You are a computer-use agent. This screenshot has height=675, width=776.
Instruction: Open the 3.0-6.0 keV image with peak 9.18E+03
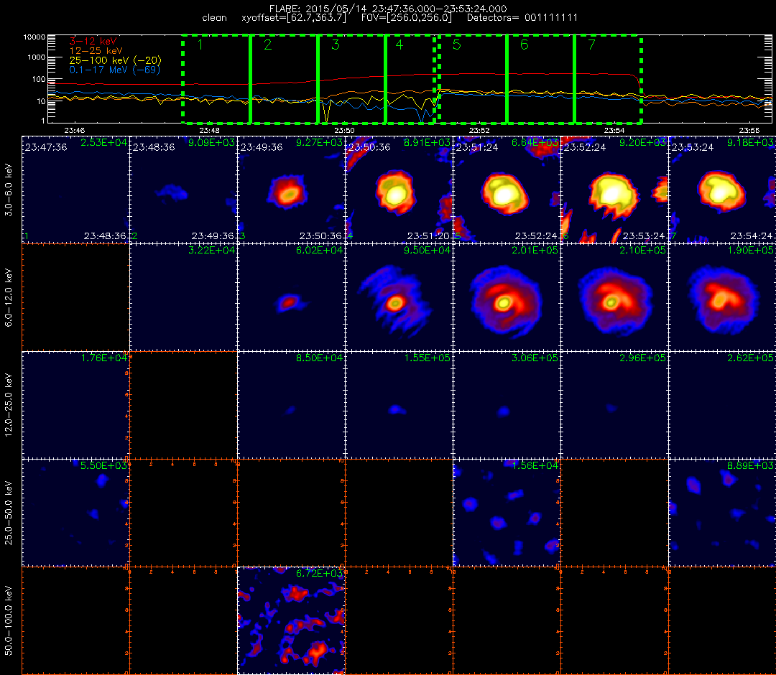click(x=723, y=190)
